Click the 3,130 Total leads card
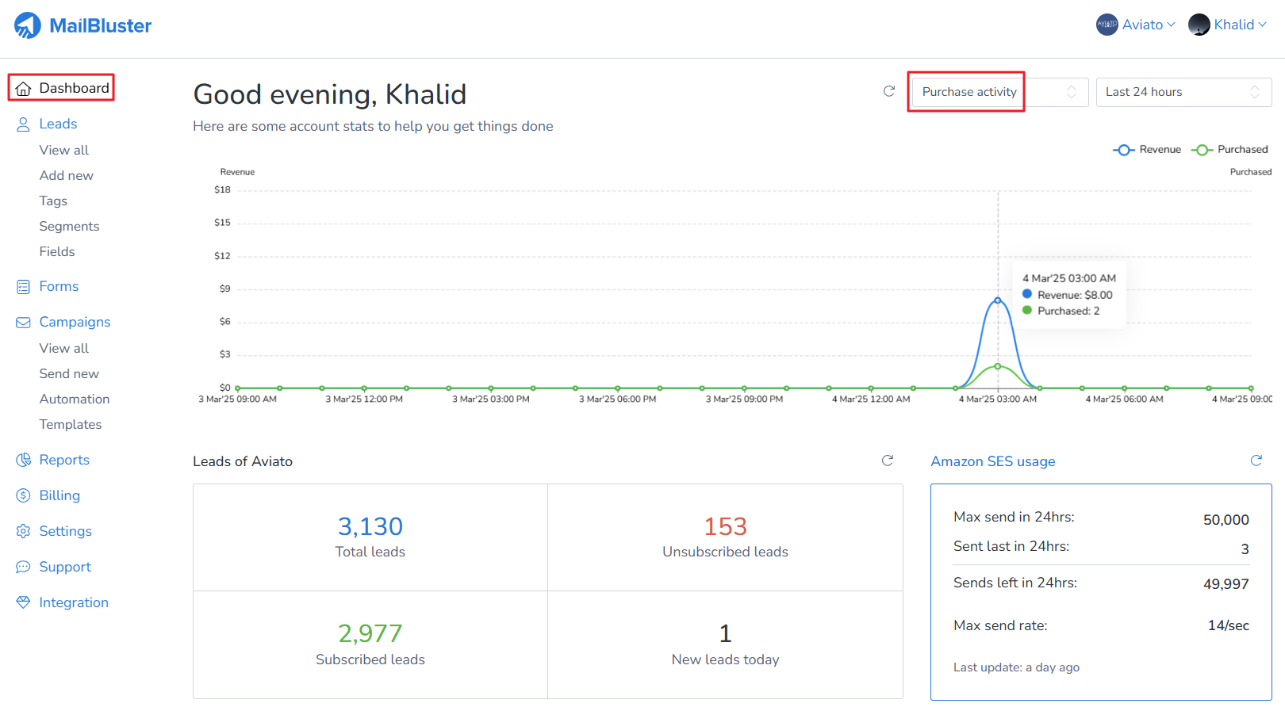 (x=370, y=537)
